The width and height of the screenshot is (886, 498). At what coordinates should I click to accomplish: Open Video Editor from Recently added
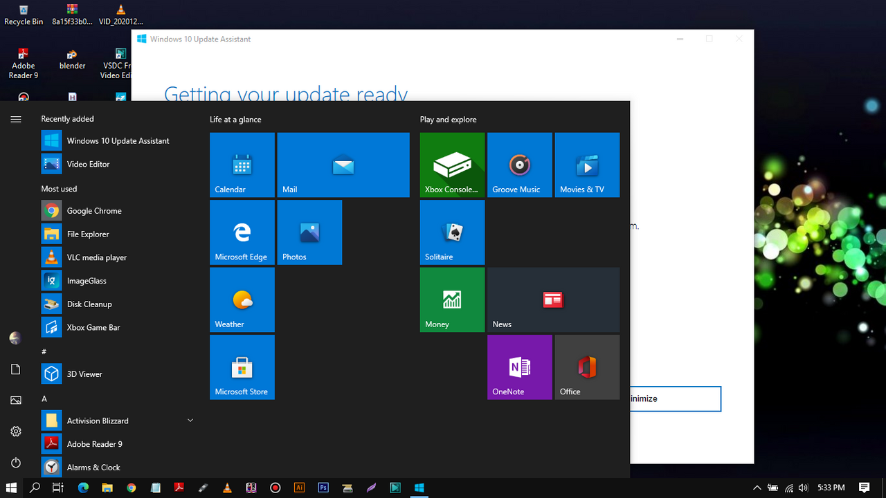tap(118, 164)
